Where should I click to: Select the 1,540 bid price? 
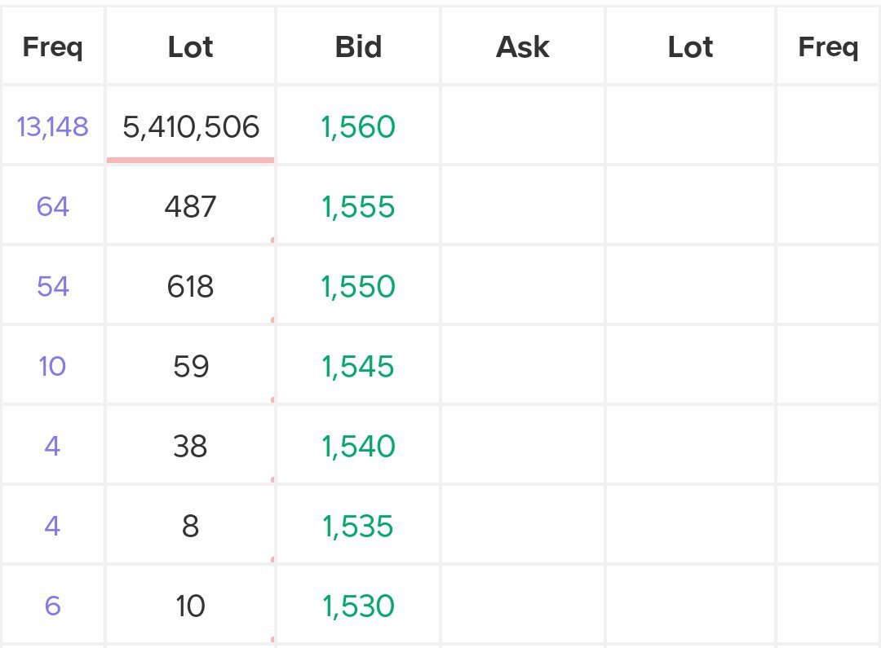[x=358, y=447]
